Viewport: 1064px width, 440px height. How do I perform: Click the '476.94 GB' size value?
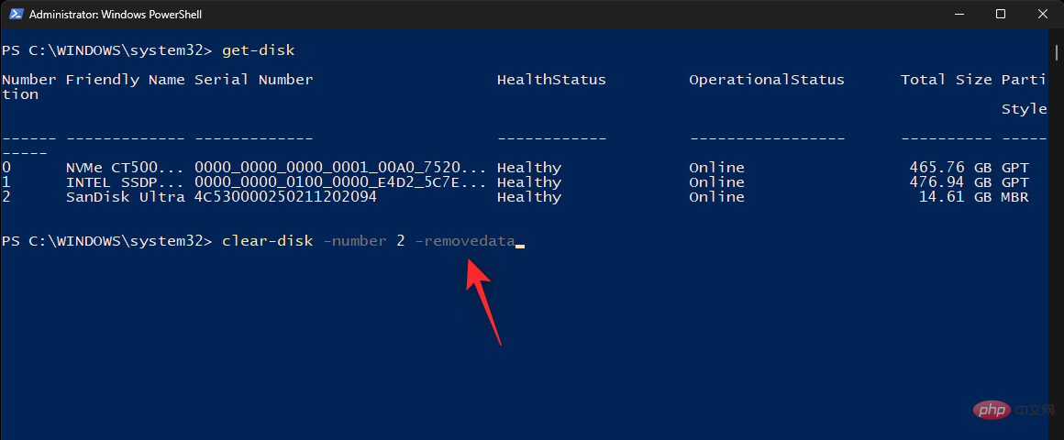pos(950,182)
